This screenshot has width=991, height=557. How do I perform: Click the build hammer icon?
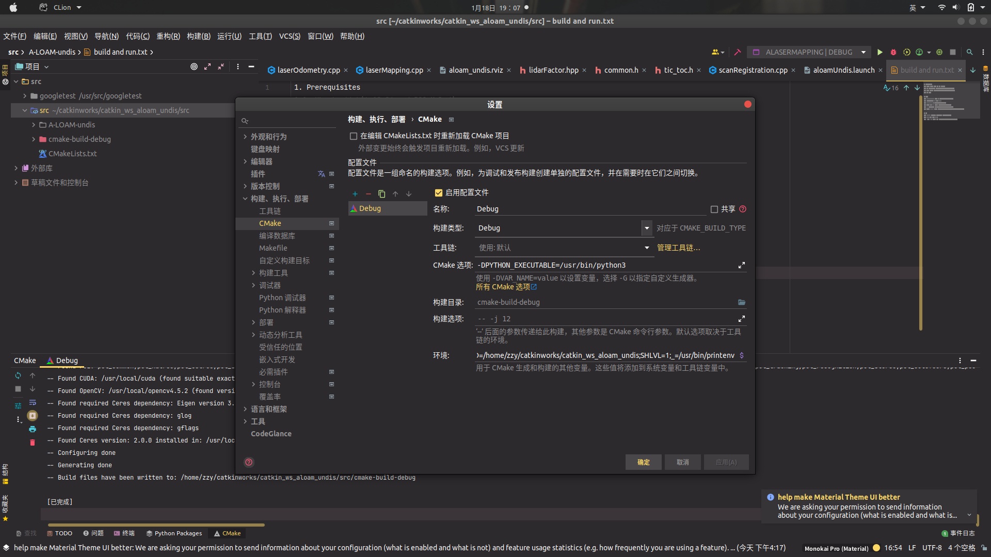coord(738,52)
